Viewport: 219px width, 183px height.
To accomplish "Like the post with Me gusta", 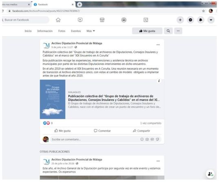I will [62, 131].
